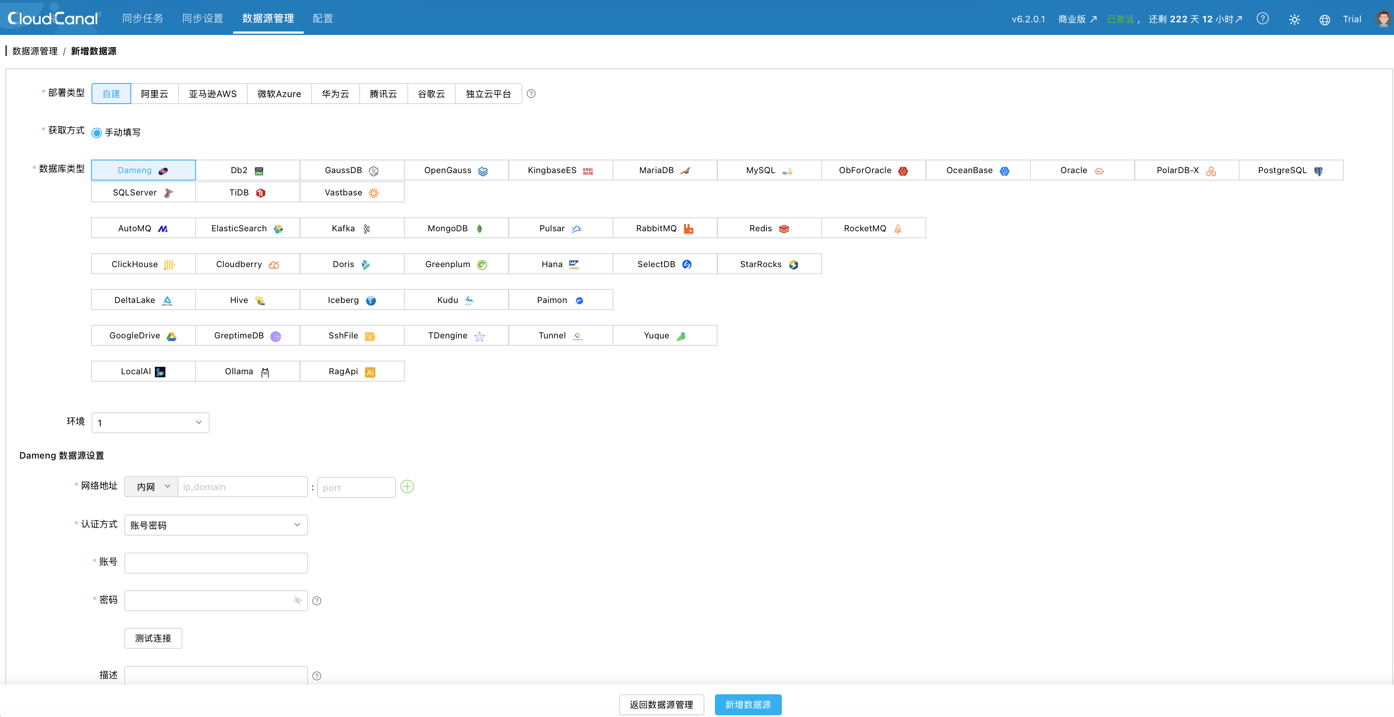Select Doris database type
The image size is (1394, 717).
coord(352,264)
